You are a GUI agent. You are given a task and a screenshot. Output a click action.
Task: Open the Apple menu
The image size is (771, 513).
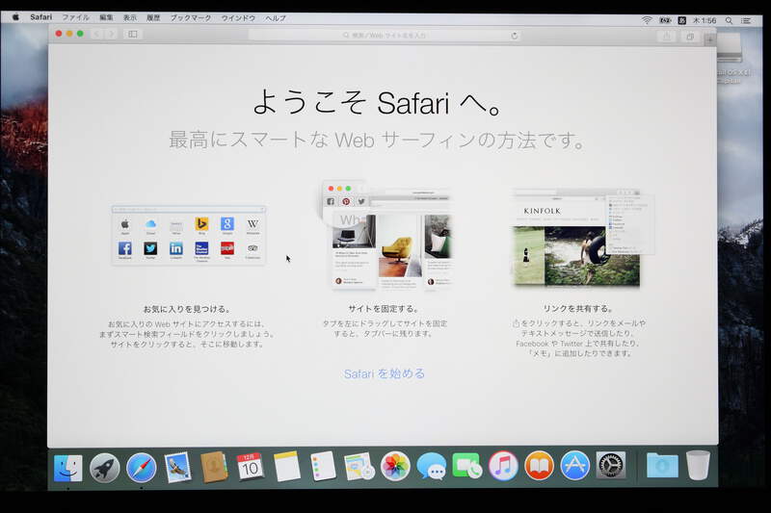tap(15, 17)
